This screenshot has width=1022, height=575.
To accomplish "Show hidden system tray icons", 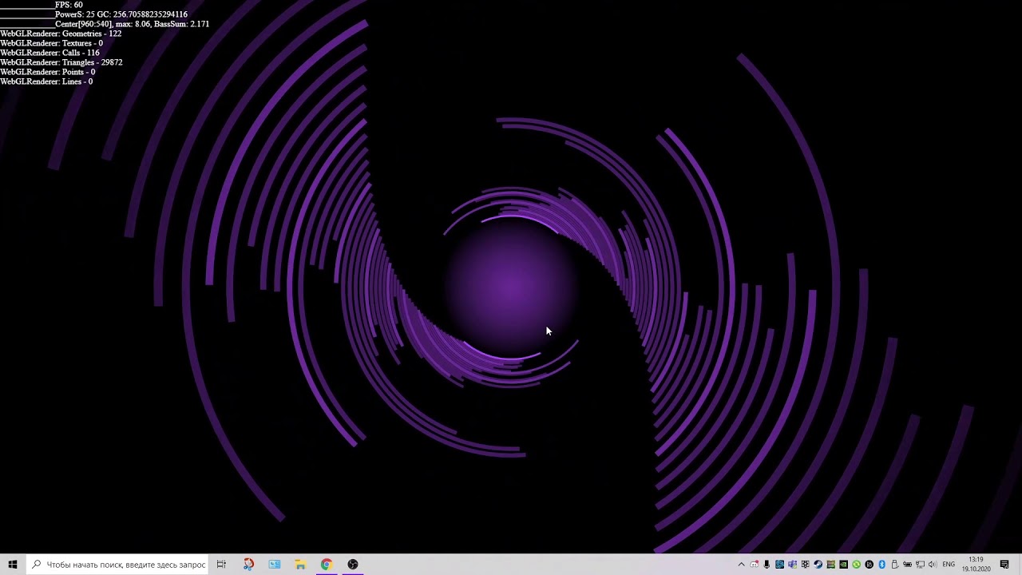I will click(x=741, y=565).
